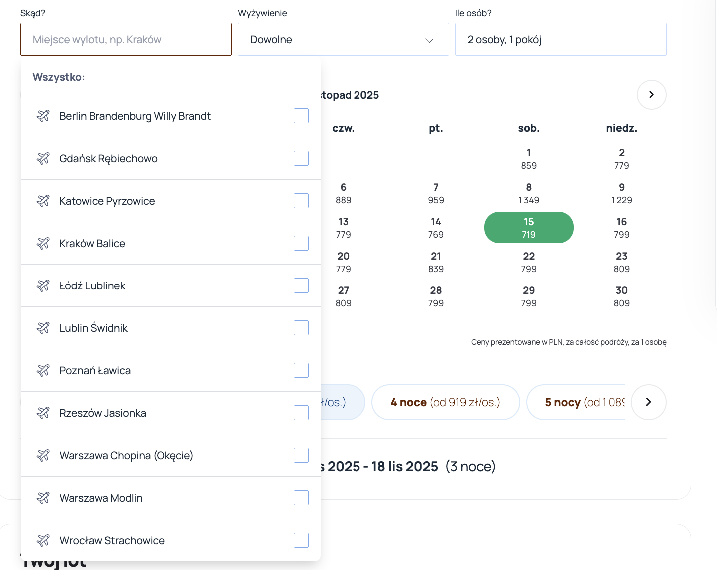Click the airplane icon beside Gdańsk Rębiechowo
The width and height of the screenshot is (717, 570).
pos(43,158)
